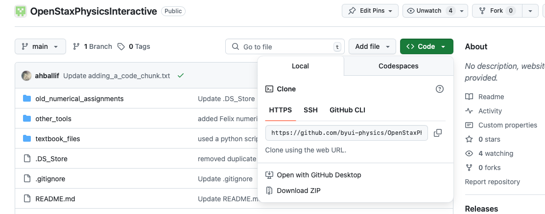Open the Clone help question mark icon
The image size is (545, 214).
click(440, 89)
